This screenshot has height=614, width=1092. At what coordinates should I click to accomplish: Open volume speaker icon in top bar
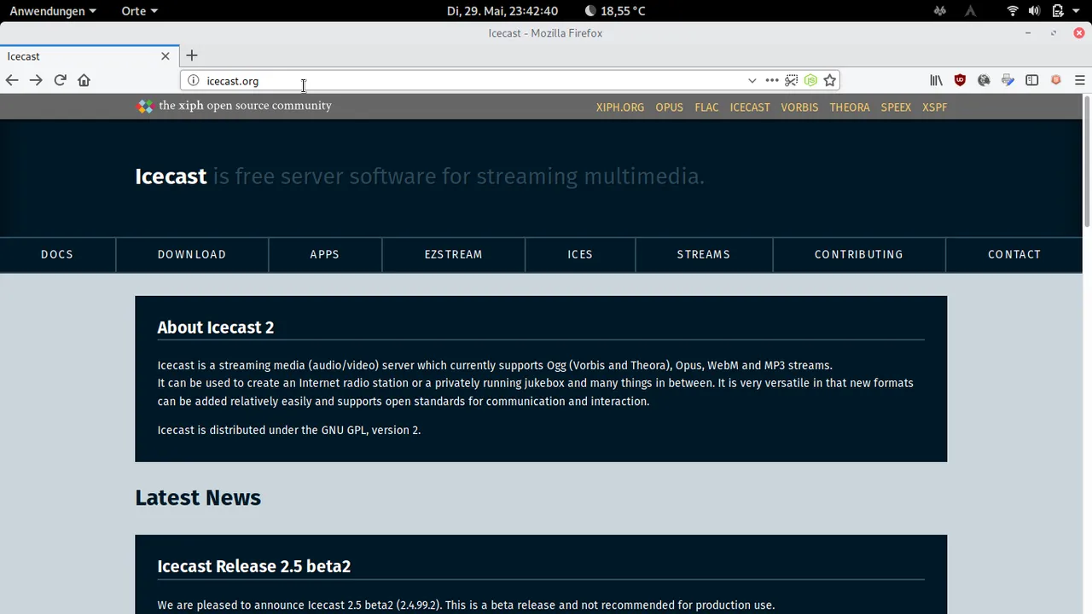coord(1034,11)
